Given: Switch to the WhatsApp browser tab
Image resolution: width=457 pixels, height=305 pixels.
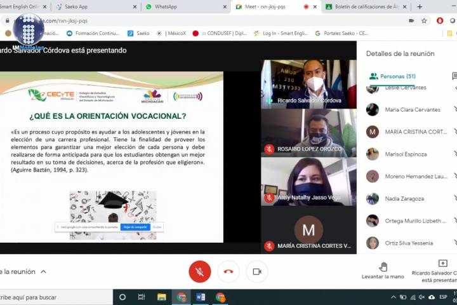Looking at the screenshot, I should click(x=182, y=7).
